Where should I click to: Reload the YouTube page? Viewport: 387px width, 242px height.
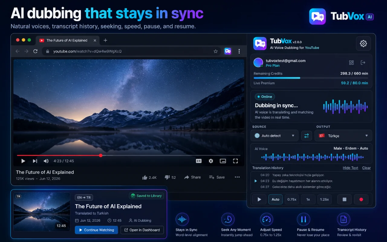[35, 51]
